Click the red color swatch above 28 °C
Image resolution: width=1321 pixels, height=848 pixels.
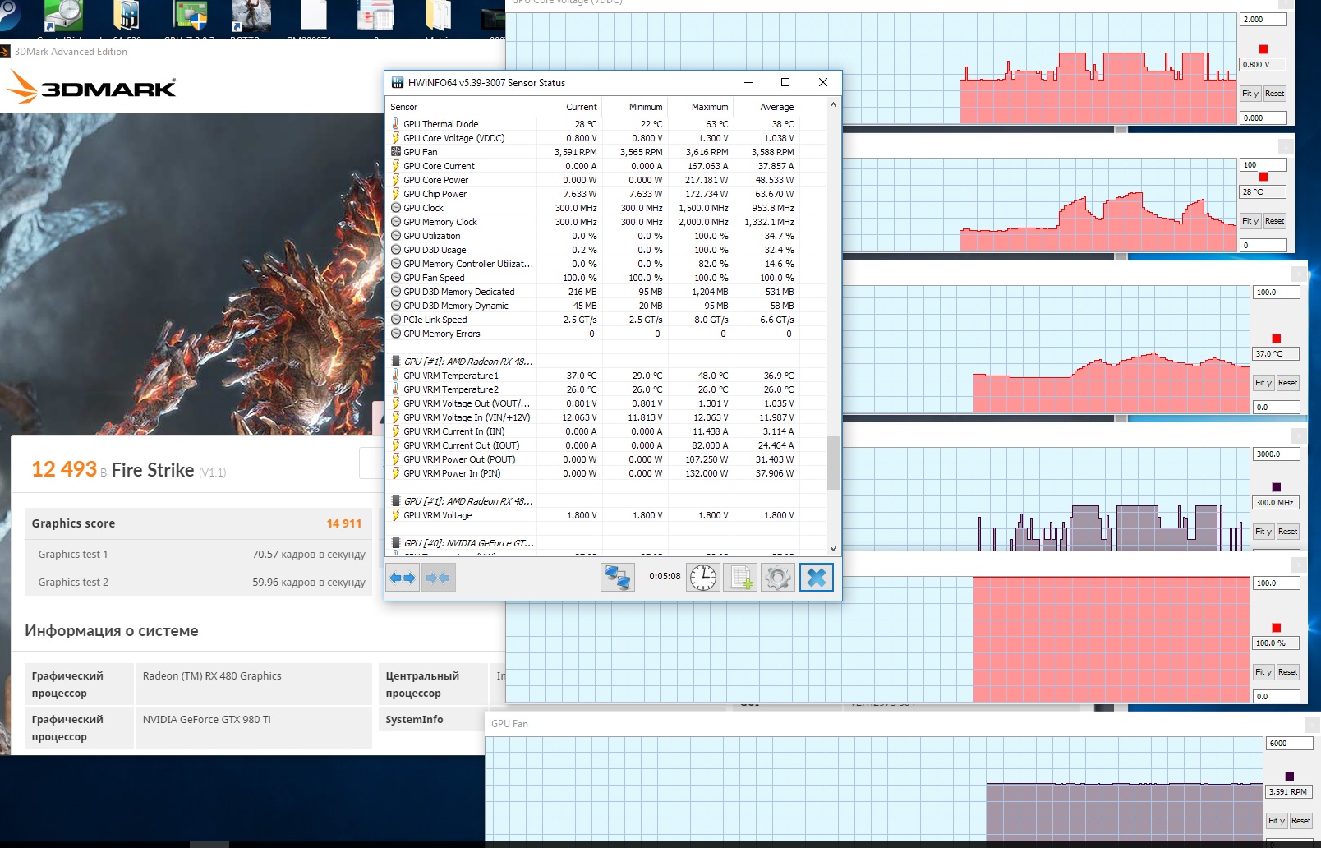click(1263, 177)
